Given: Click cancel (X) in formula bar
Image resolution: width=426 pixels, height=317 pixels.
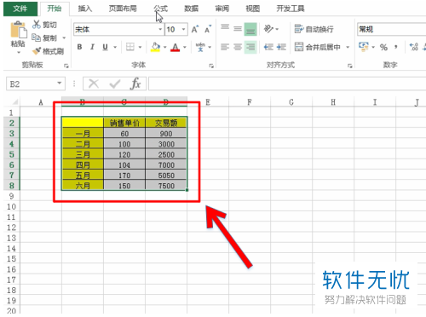Looking at the screenshot, I should [94, 84].
